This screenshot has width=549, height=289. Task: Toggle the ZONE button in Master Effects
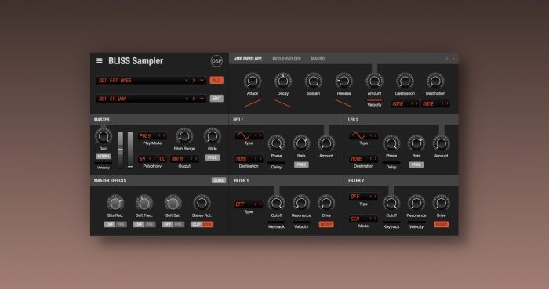pyautogui.click(x=219, y=180)
